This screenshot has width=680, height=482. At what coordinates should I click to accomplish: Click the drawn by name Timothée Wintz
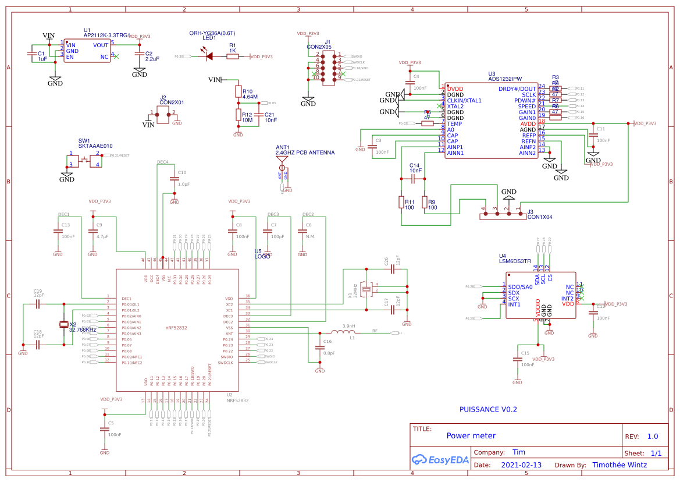[620, 465]
